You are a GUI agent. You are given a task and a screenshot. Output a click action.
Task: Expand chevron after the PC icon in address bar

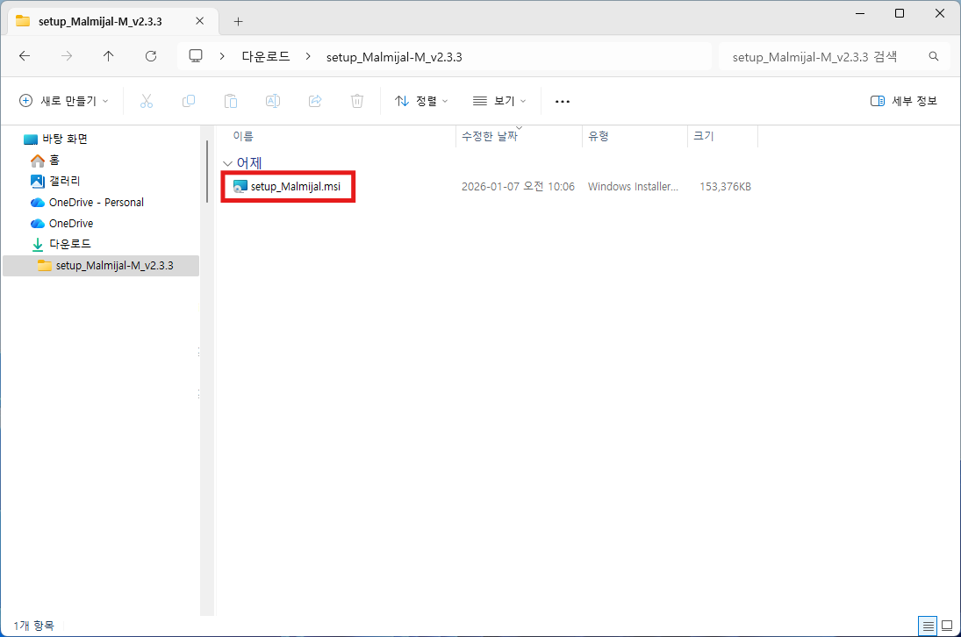(222, 56)
